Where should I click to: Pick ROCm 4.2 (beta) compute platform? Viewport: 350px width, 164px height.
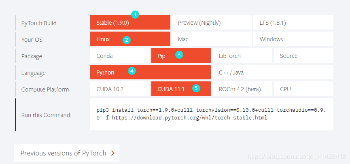(x=242, y=89)
